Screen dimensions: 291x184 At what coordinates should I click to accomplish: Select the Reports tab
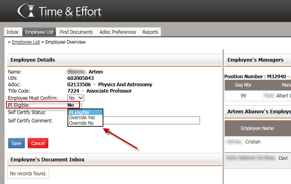tap(150, 32)
